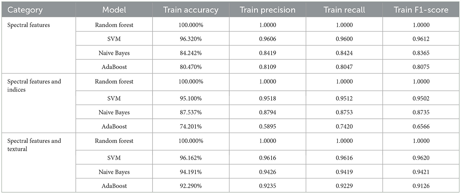This screenshot has width=461, height=194.
Task: Click the 94.191% accuracy value
Action: coord(191,172)
